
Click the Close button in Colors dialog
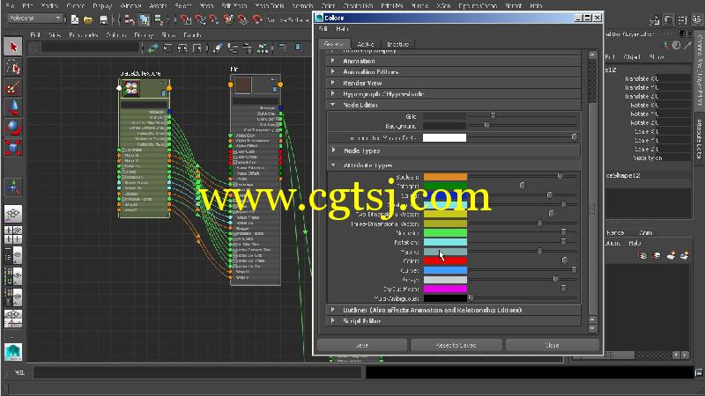553,345
